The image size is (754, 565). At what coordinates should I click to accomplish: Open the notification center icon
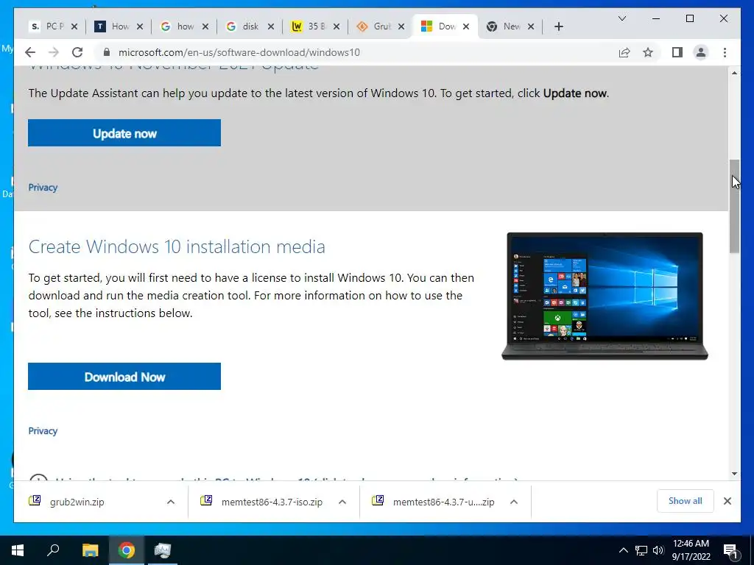(x=731, y=550)
